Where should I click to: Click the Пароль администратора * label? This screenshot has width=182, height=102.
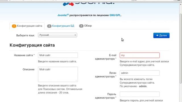[106, 96]
